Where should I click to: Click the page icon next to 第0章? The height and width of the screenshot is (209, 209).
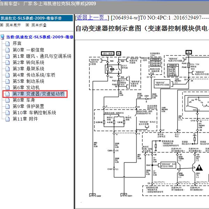coord(8,50)
